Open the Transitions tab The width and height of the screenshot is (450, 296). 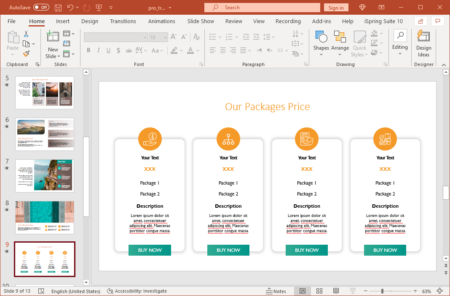[x=123, y=21]
